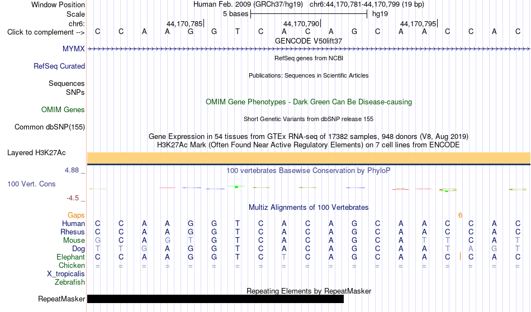Screen dimensions: 531x312
Task: Click the Window Position label
Action: click(x=58, y=4)
